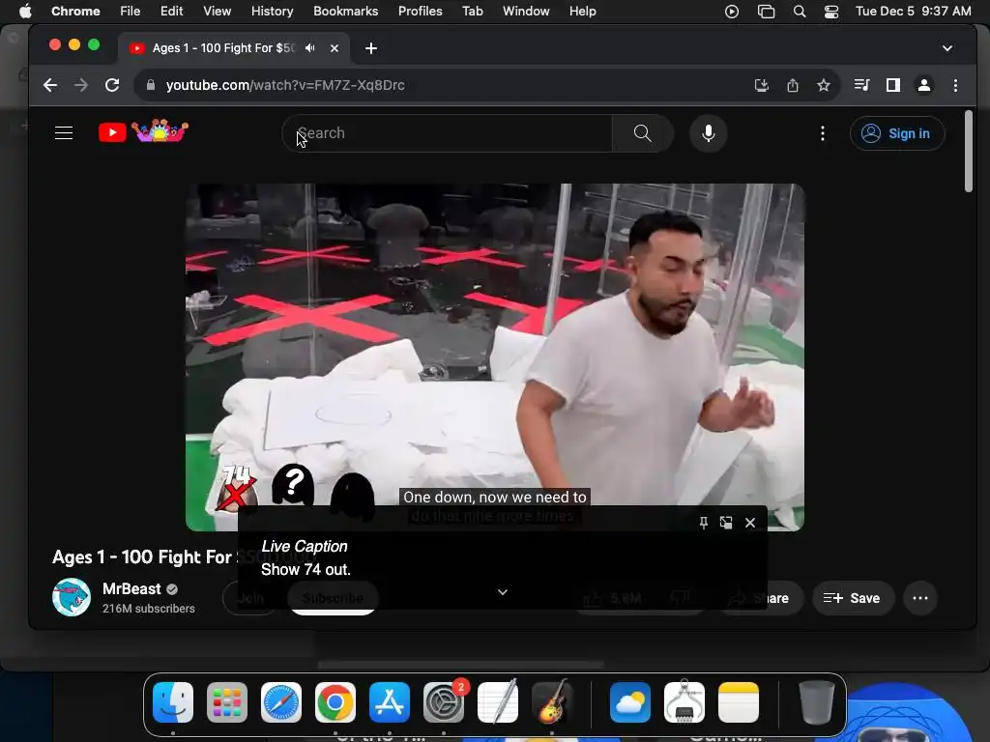
Task: Open System Information chip icon in Dock
Action: pos(684,702)
